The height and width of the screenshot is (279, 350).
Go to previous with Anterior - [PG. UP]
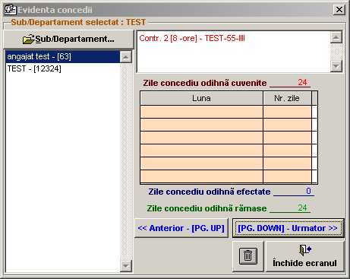click(x=181, y=228)
